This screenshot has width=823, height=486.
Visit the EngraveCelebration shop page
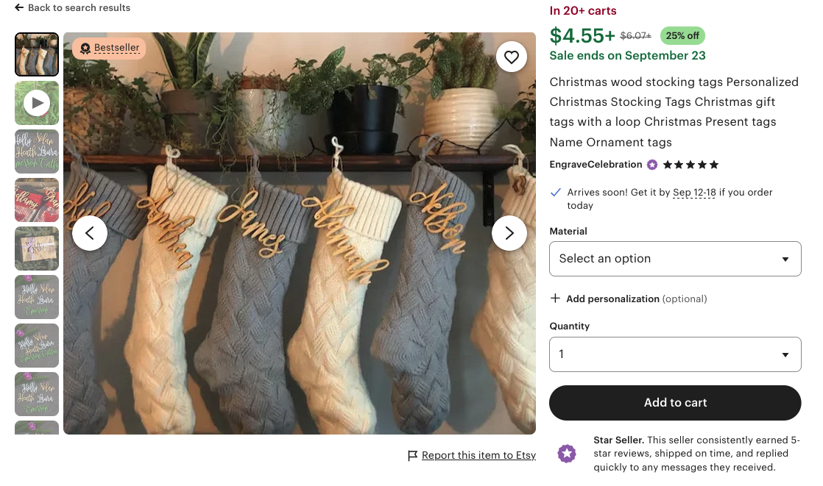596,165
